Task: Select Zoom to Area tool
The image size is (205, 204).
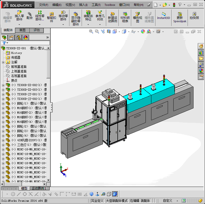Action: 97,31
